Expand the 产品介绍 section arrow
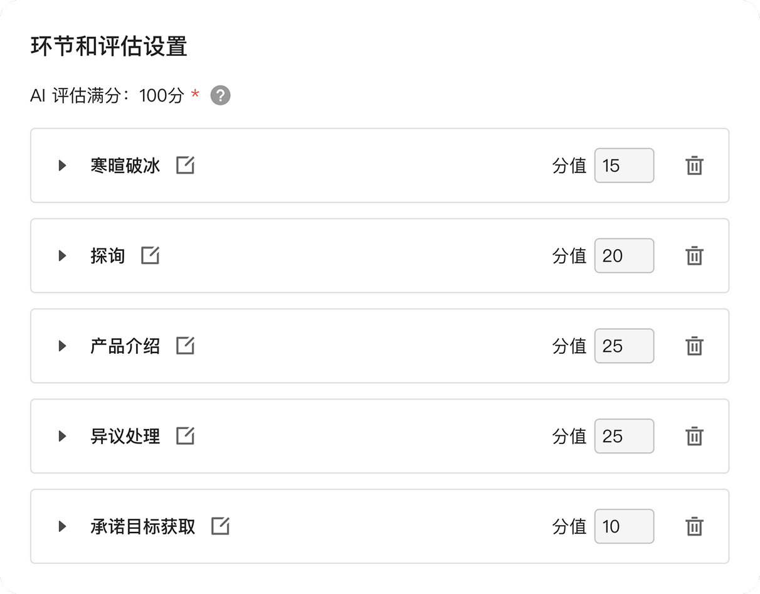Viewport: 760px width, 594px height. click(x=62, y=346)
